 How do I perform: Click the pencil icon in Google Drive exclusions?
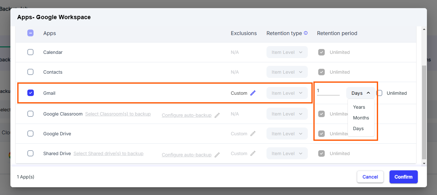click(x=253, y=134)
